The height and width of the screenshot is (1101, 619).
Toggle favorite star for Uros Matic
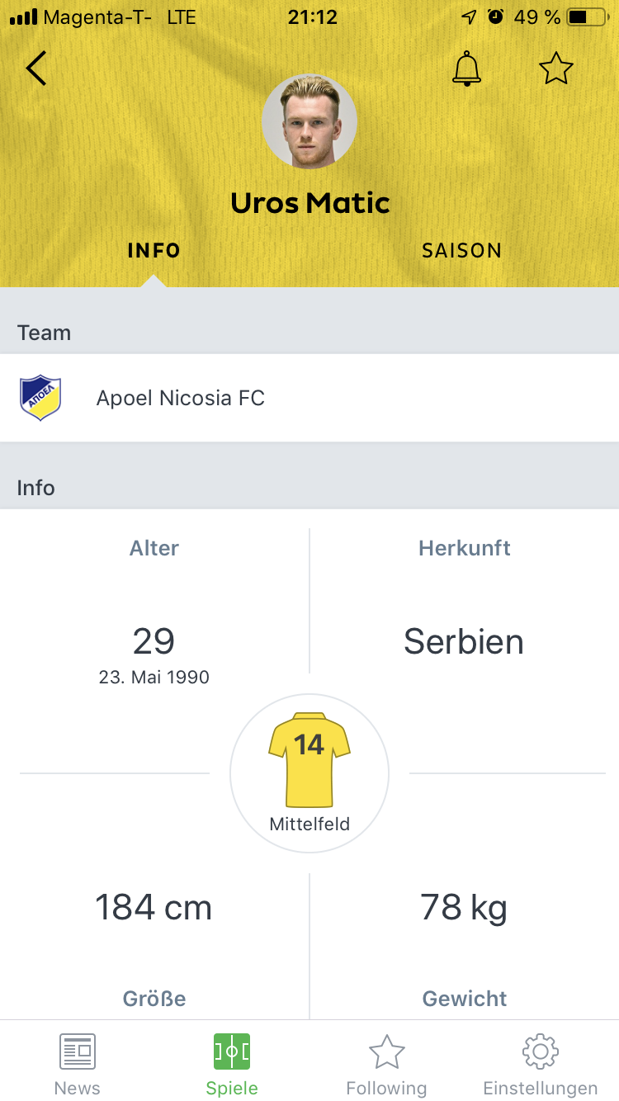555,69
